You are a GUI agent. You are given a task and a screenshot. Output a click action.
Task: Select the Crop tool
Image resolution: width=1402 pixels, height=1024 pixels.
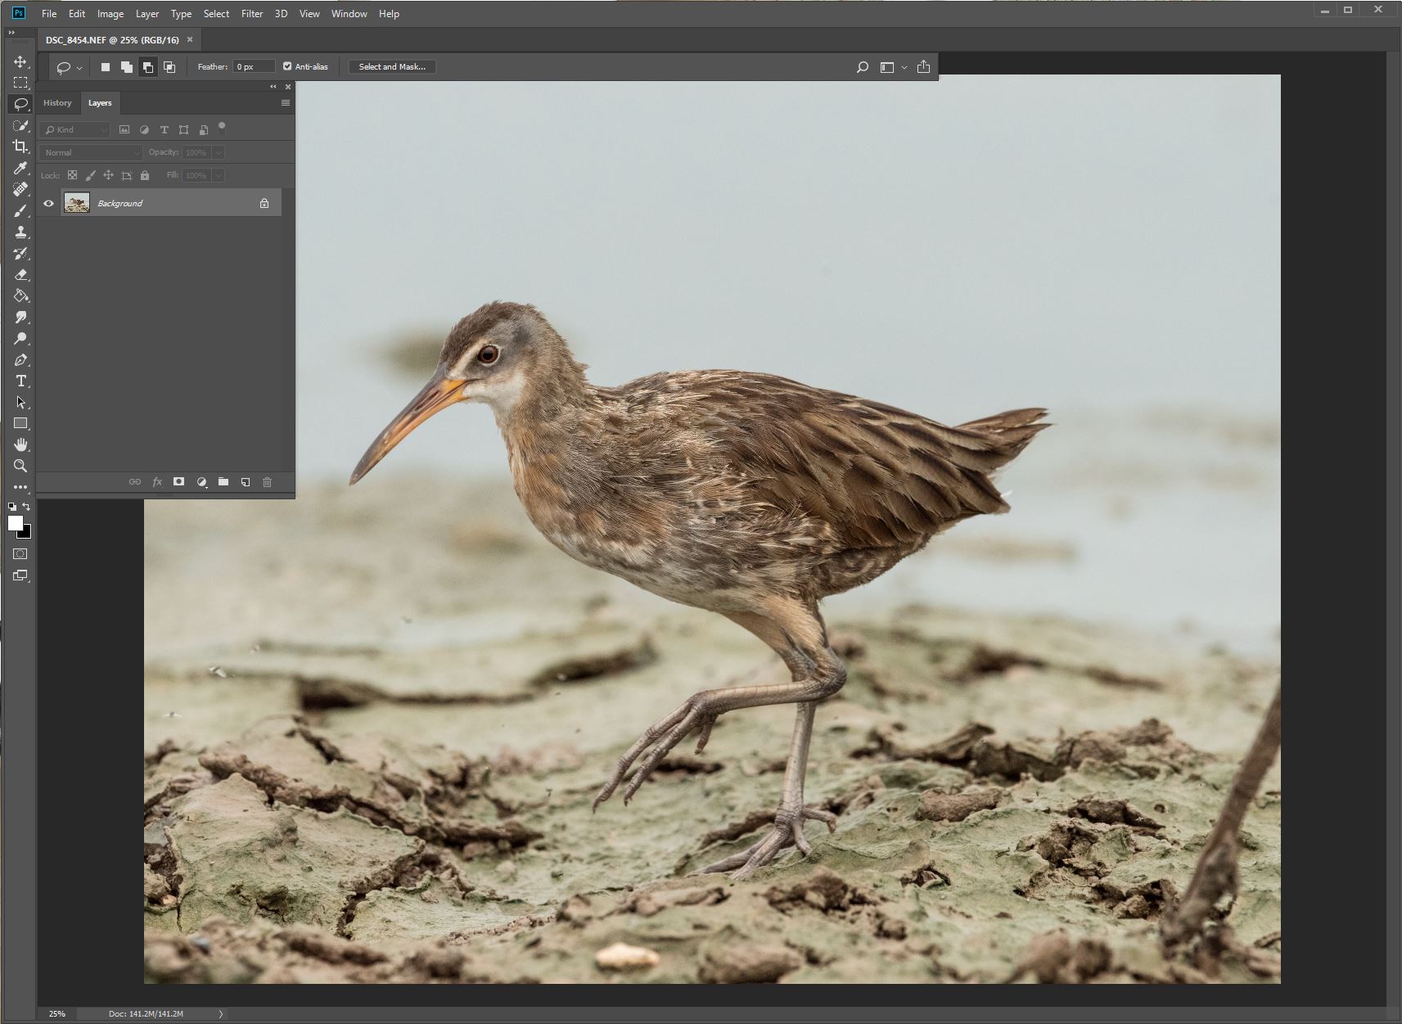tap(20, 147)
